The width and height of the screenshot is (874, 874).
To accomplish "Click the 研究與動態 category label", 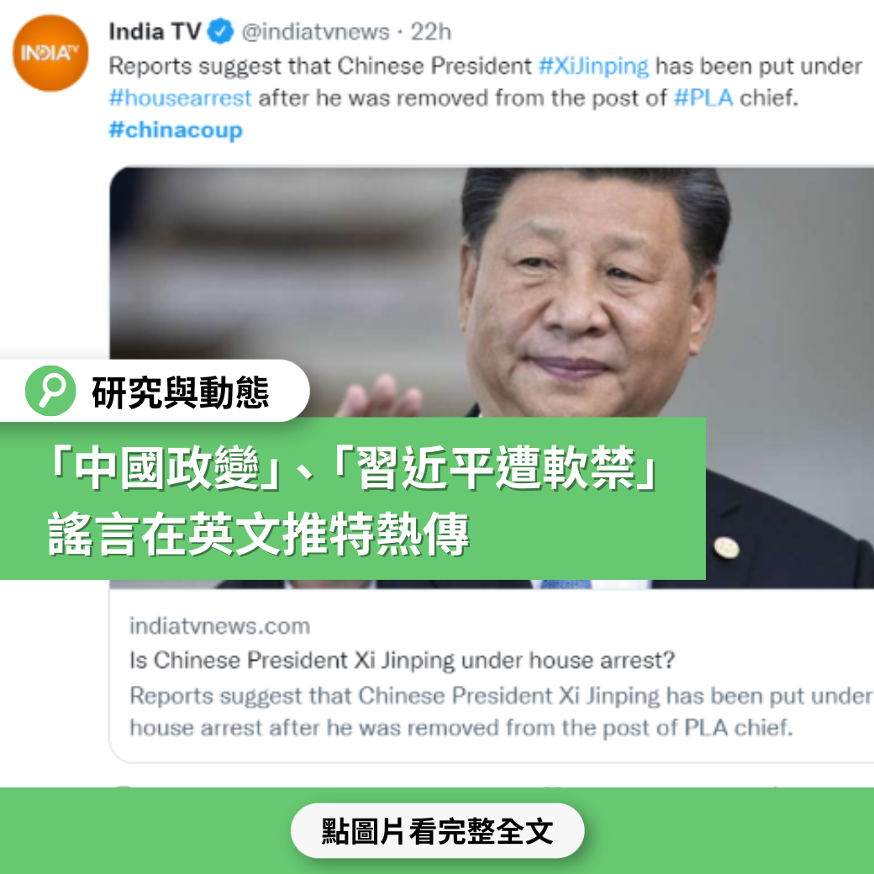I will pos(180,392).
